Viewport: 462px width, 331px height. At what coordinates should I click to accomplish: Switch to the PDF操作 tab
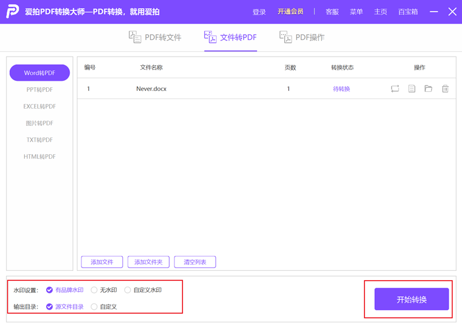click(x=302, y=38)
